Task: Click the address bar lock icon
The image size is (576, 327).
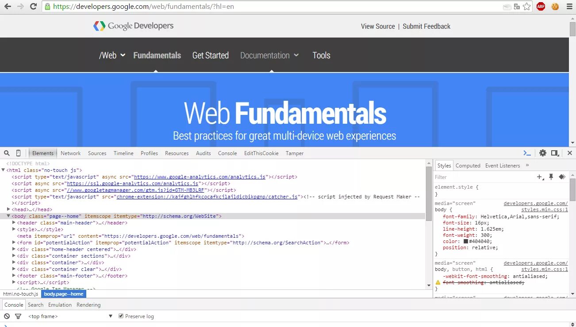Action: pos(47,7)
